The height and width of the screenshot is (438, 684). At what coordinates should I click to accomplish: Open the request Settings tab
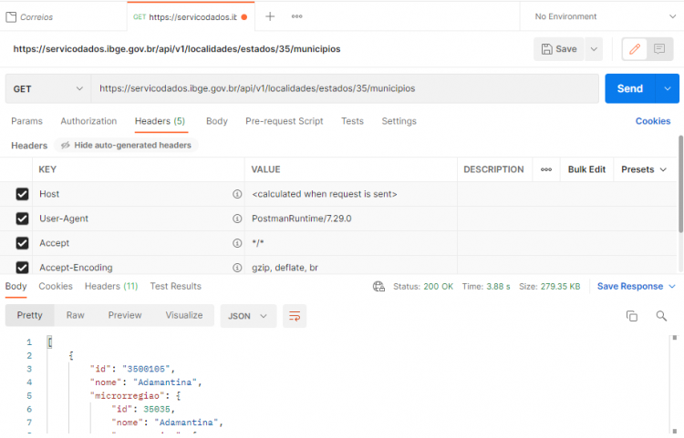point(399,121)
